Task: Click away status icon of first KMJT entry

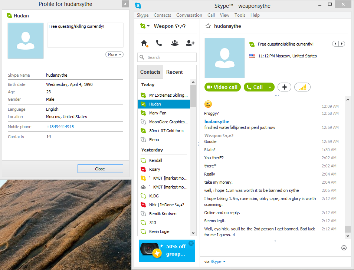Action: coord(143,178)
